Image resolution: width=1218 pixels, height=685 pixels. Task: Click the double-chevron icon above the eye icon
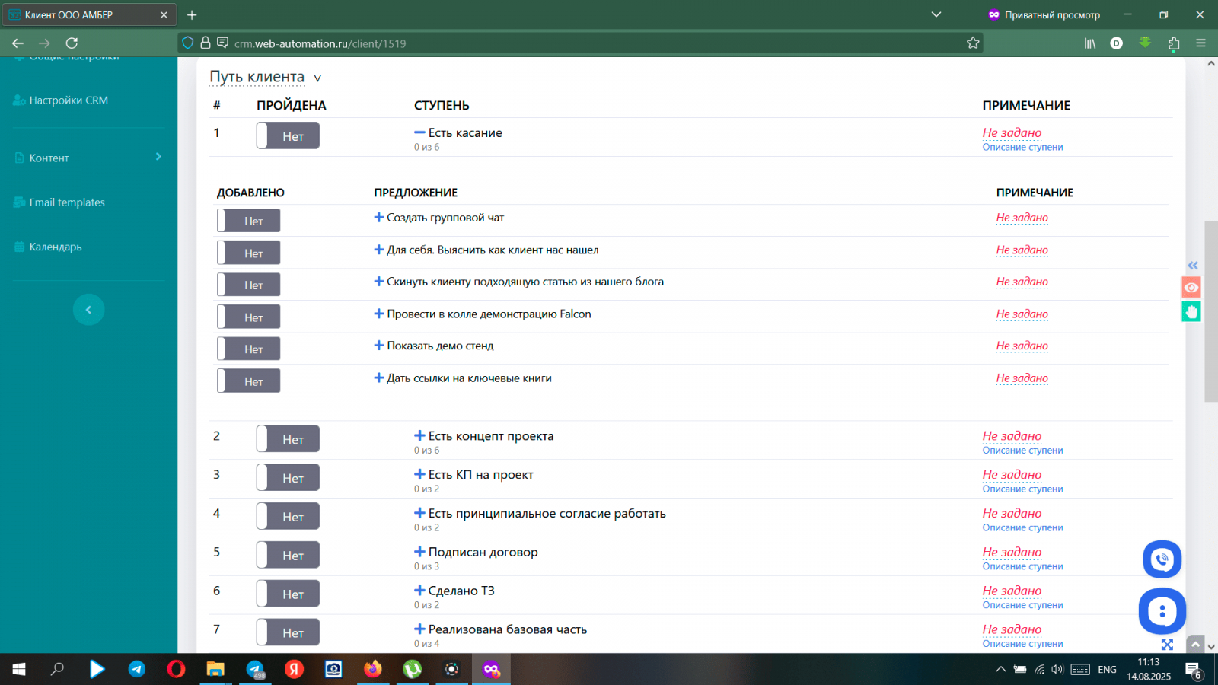[x=1193, y=265]
